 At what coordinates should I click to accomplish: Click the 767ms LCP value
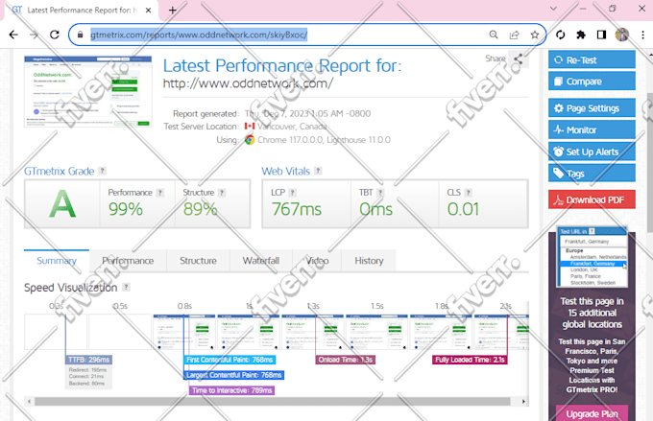click(x=296, y=209)
